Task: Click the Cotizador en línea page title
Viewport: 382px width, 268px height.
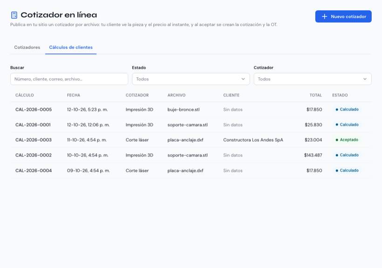Action: 59,15
